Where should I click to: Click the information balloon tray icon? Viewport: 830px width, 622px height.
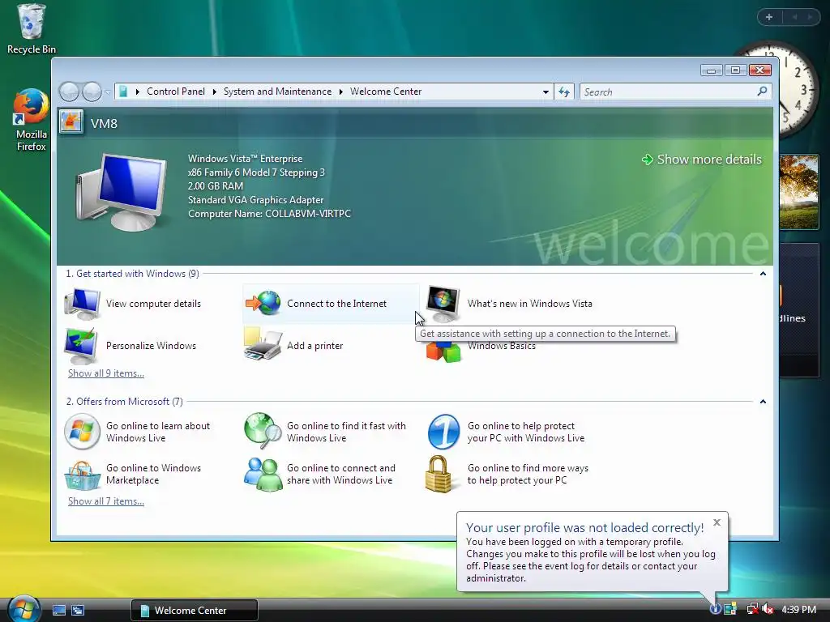715,609
